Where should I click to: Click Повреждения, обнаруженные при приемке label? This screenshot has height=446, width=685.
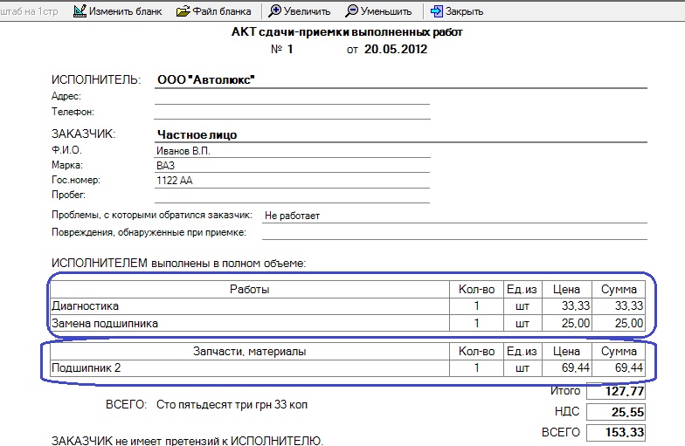click(x=149, y=232)
